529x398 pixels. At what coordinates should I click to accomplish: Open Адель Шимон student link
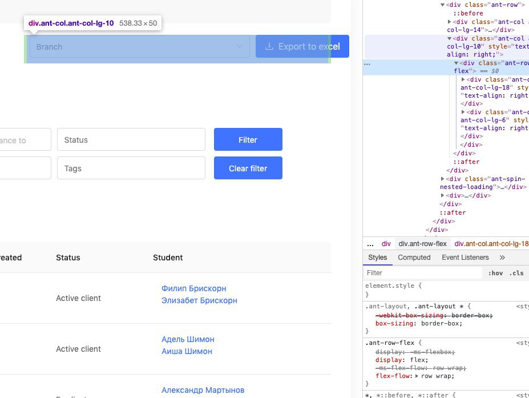tap(188, 339)
